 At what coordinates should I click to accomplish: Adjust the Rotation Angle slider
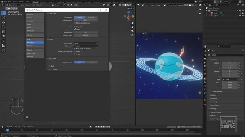coord(85,35)
